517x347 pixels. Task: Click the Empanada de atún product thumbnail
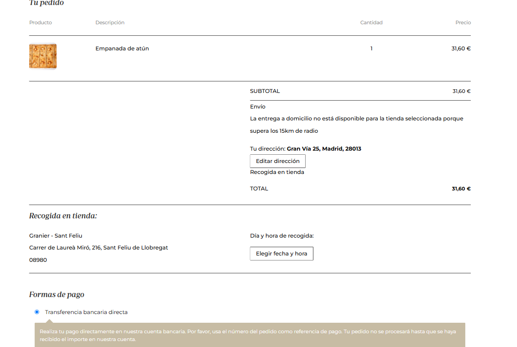43,56
